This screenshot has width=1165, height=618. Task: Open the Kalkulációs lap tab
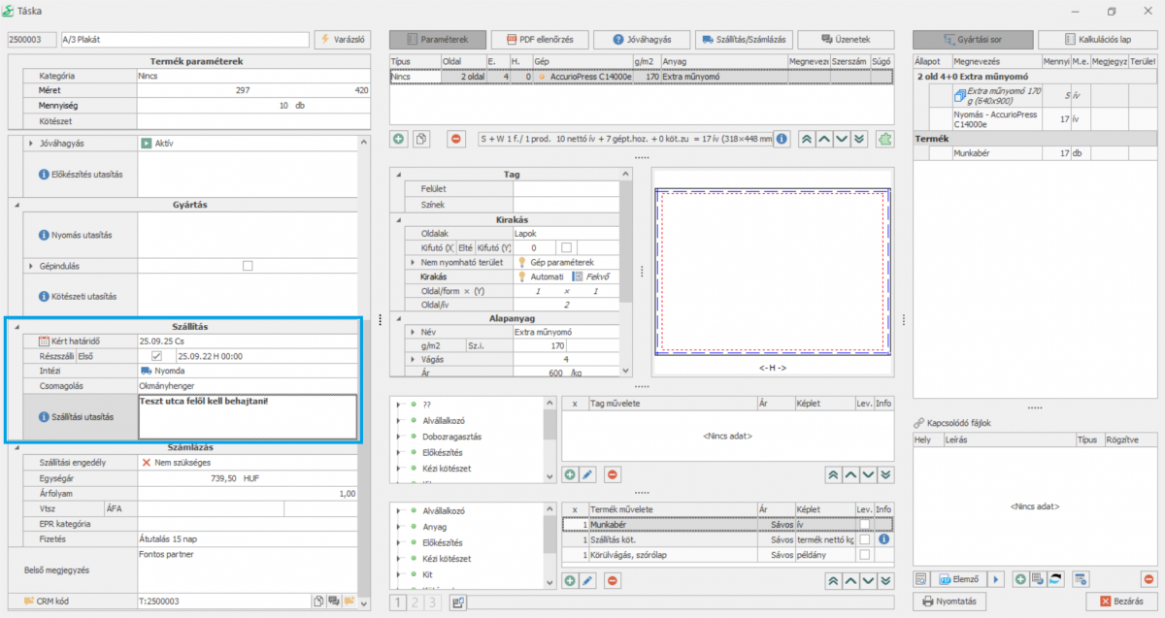pyautogui.click(x=1096, y=40)
